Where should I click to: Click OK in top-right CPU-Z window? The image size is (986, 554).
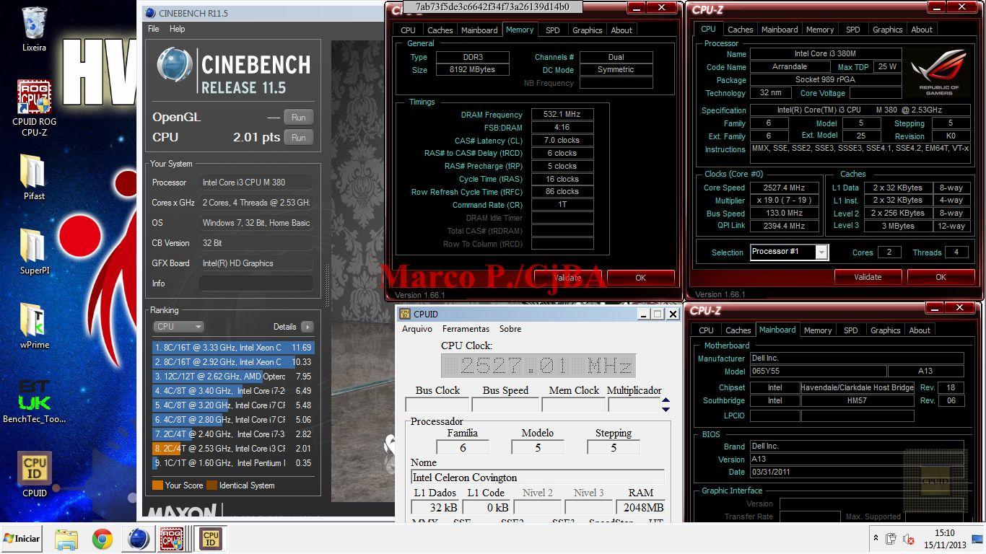941,277
